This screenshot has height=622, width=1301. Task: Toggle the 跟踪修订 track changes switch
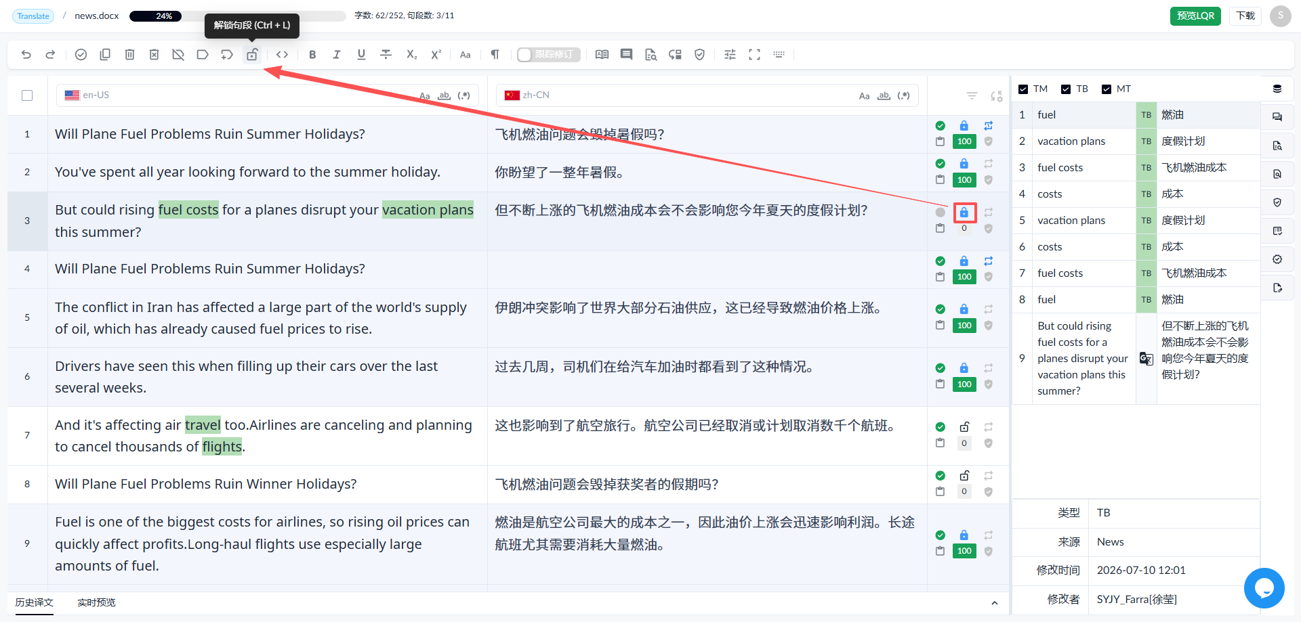(548, 55)
